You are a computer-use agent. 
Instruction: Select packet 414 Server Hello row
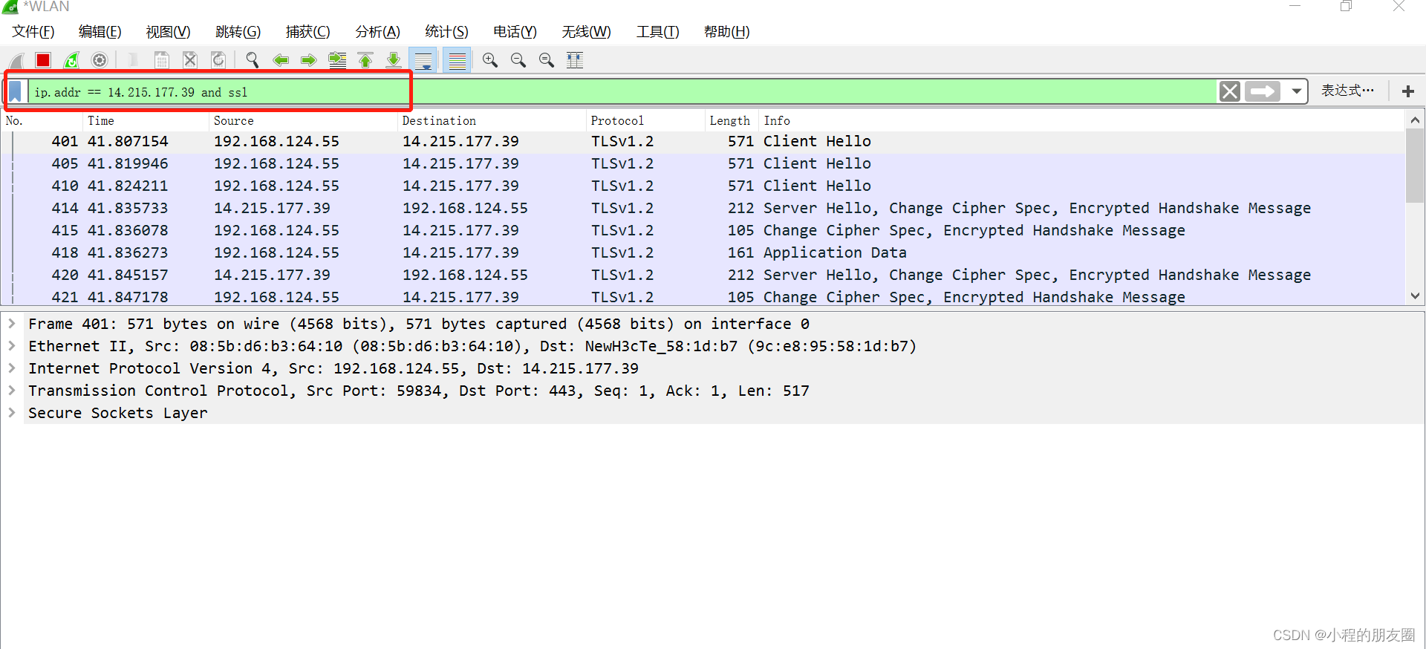coord(703,209)
